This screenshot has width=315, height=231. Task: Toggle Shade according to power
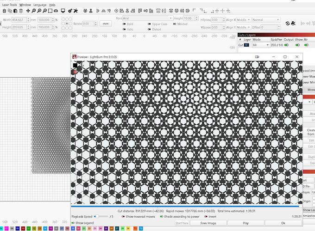(x=161, y=217)
